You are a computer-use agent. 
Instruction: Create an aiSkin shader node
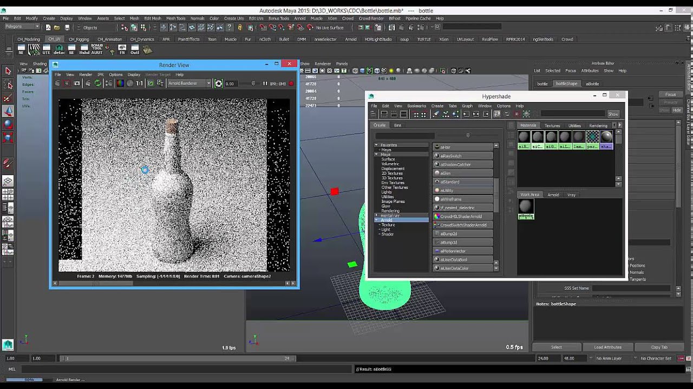coord(463,173)
